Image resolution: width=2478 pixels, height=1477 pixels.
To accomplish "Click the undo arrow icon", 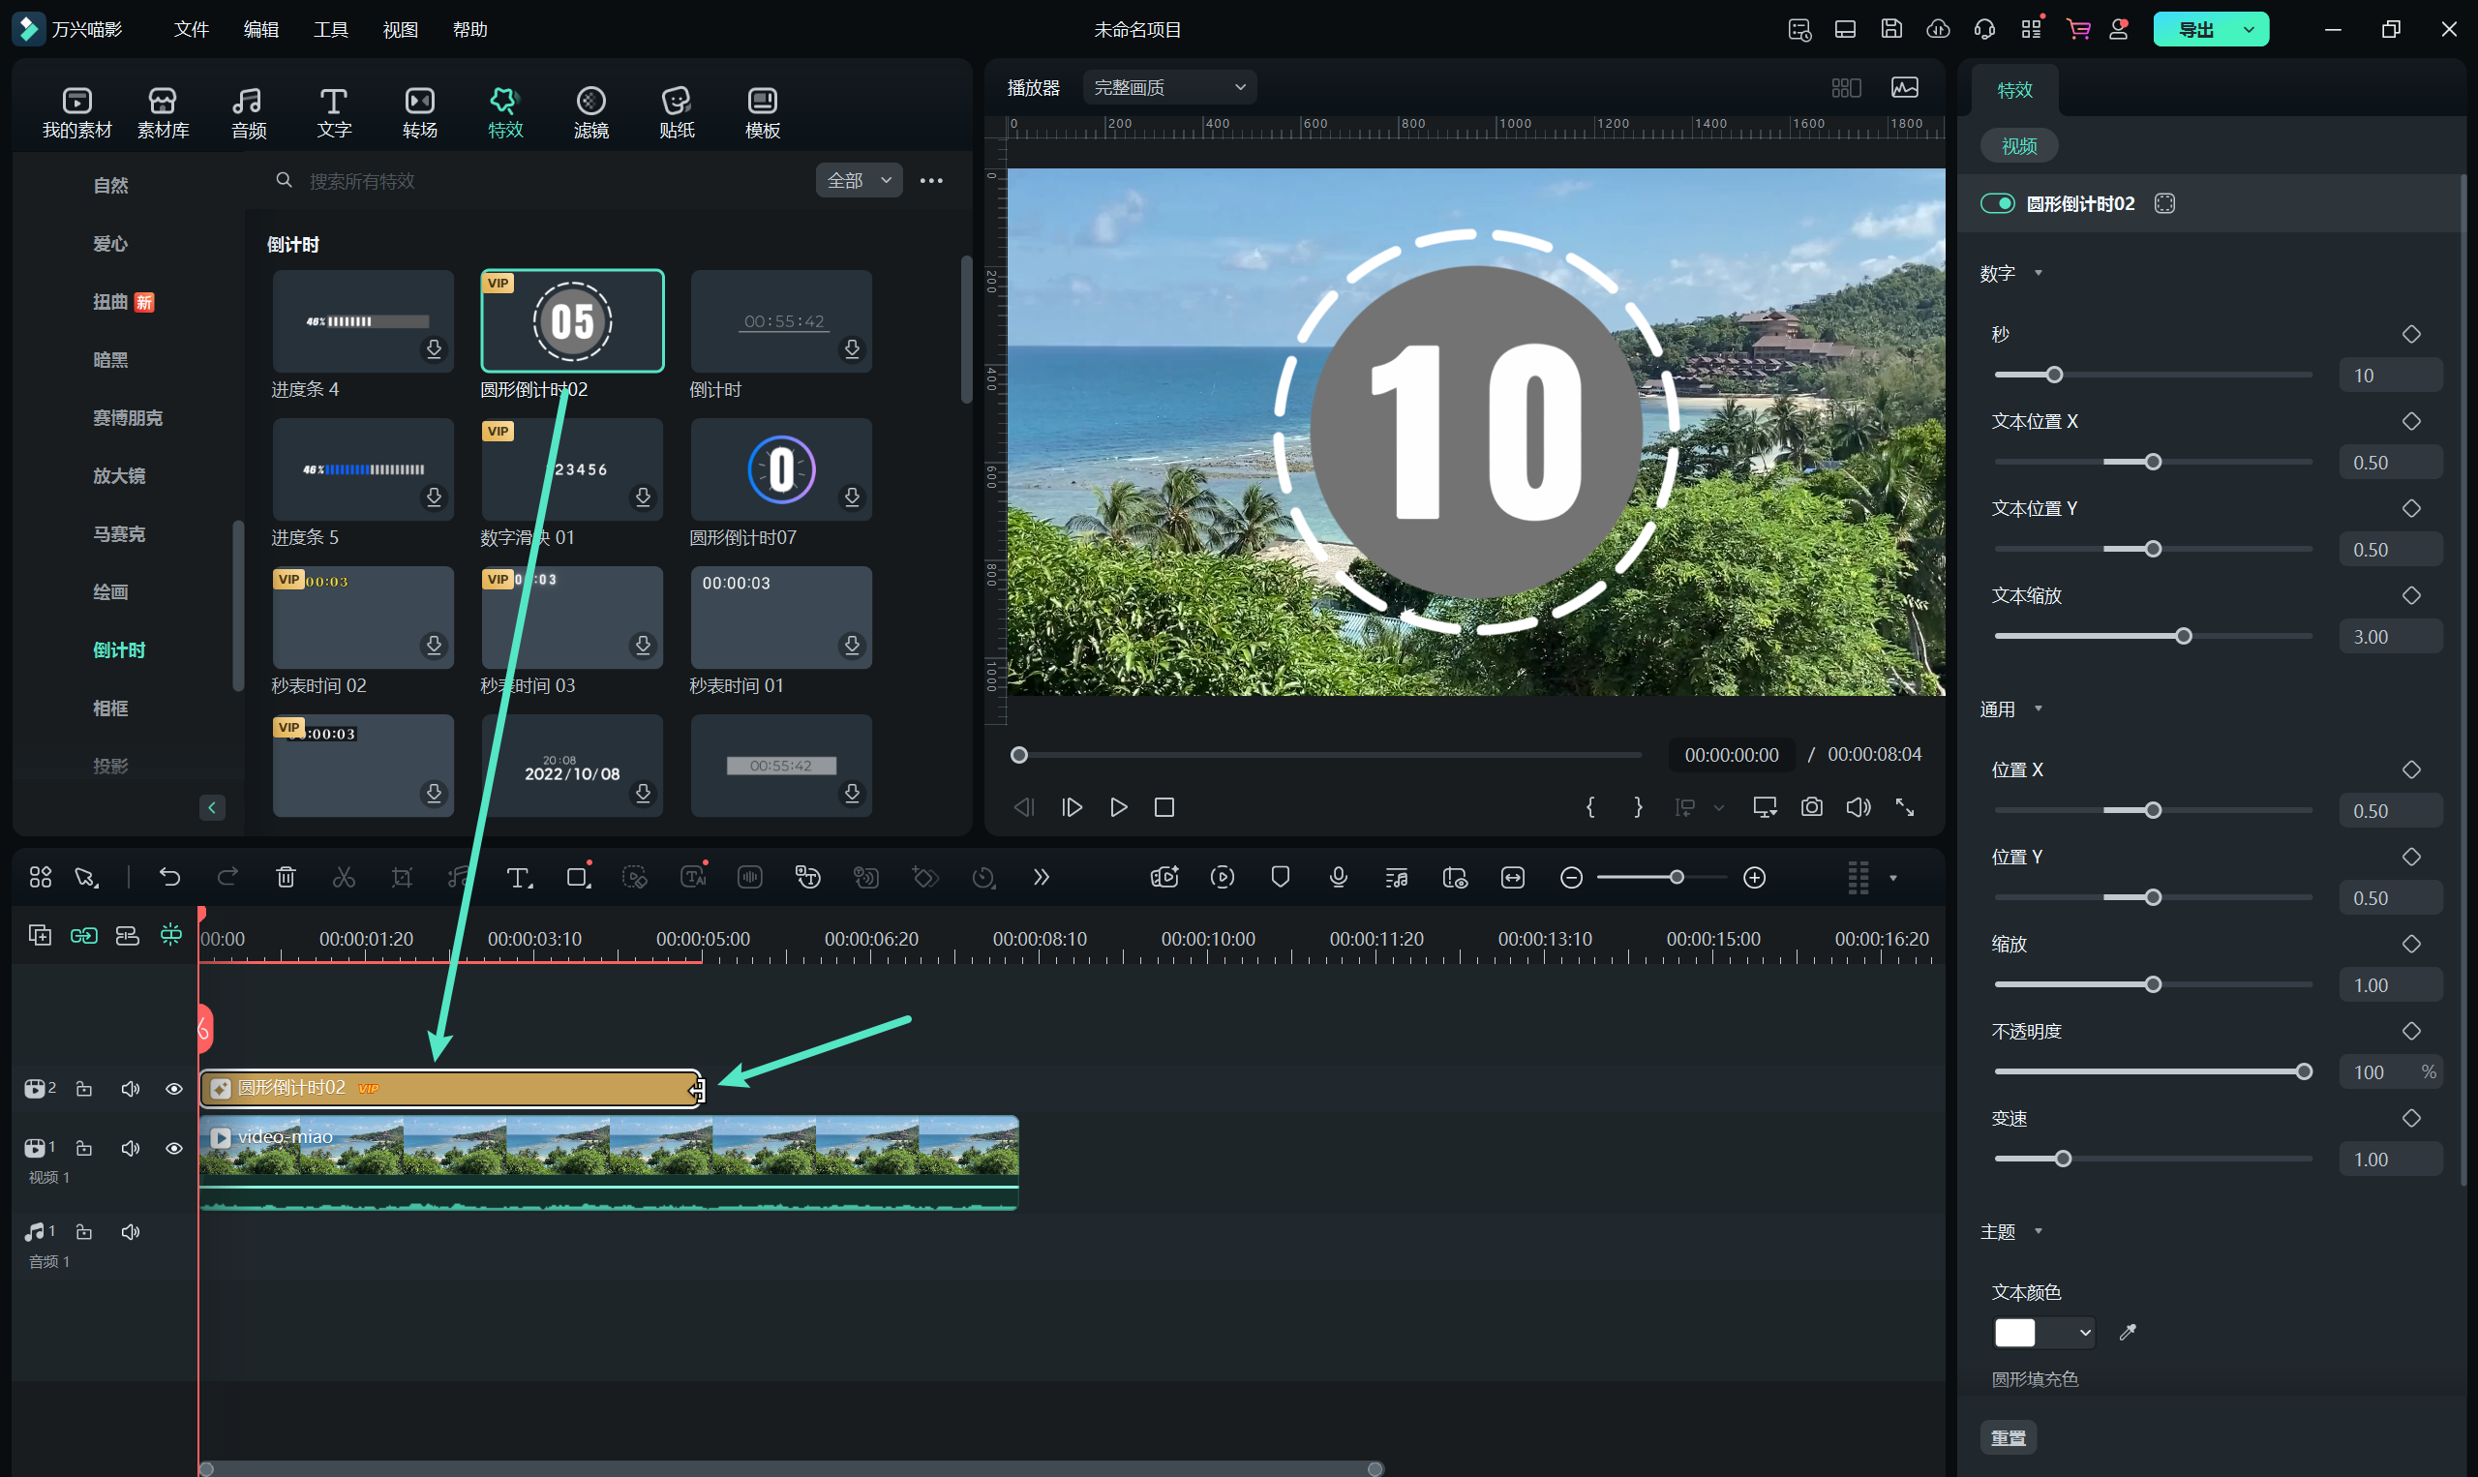I will pyautogui.click(x=170, y=877).
